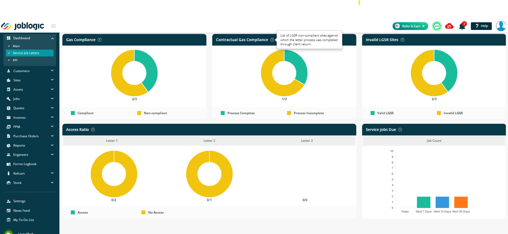Click the Contractual Gas Compliance help icon
Image resolution: width=508 pixels, height=234 pixels.
272,40
